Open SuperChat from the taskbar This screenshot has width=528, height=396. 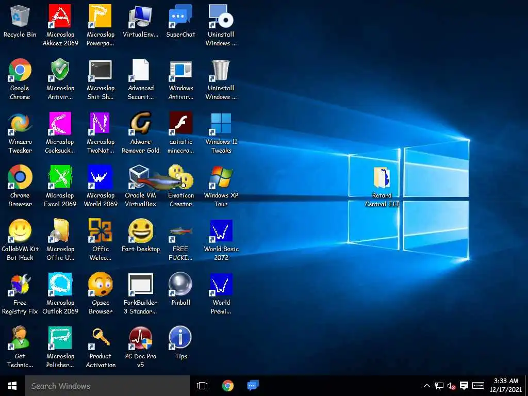click(253, 386)
